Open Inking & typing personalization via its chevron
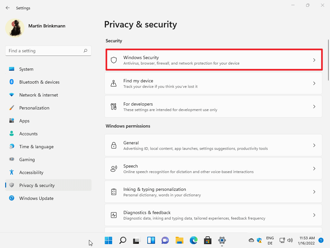 click(x=314, y=191)
